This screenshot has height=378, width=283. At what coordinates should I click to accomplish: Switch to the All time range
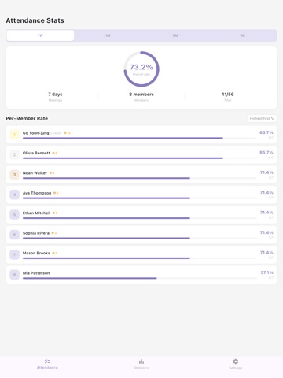[243, 35]
